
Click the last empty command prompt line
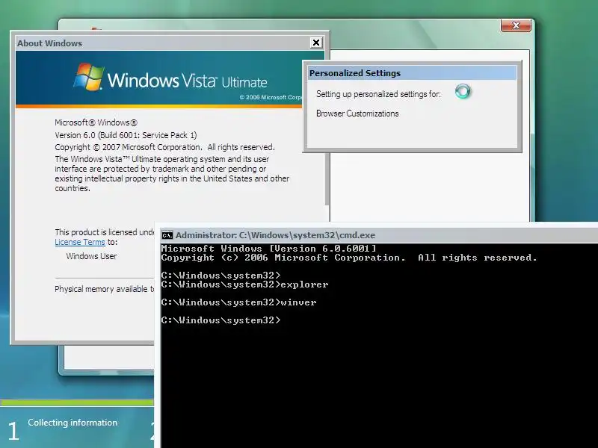click(221, 320)
